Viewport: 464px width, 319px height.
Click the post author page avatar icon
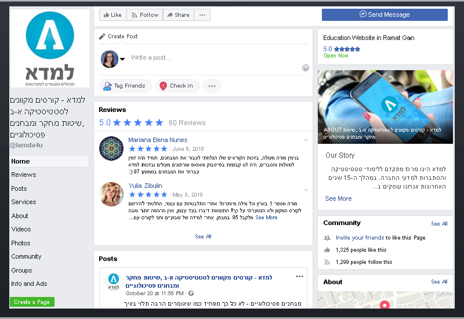[x=114, y=281]
